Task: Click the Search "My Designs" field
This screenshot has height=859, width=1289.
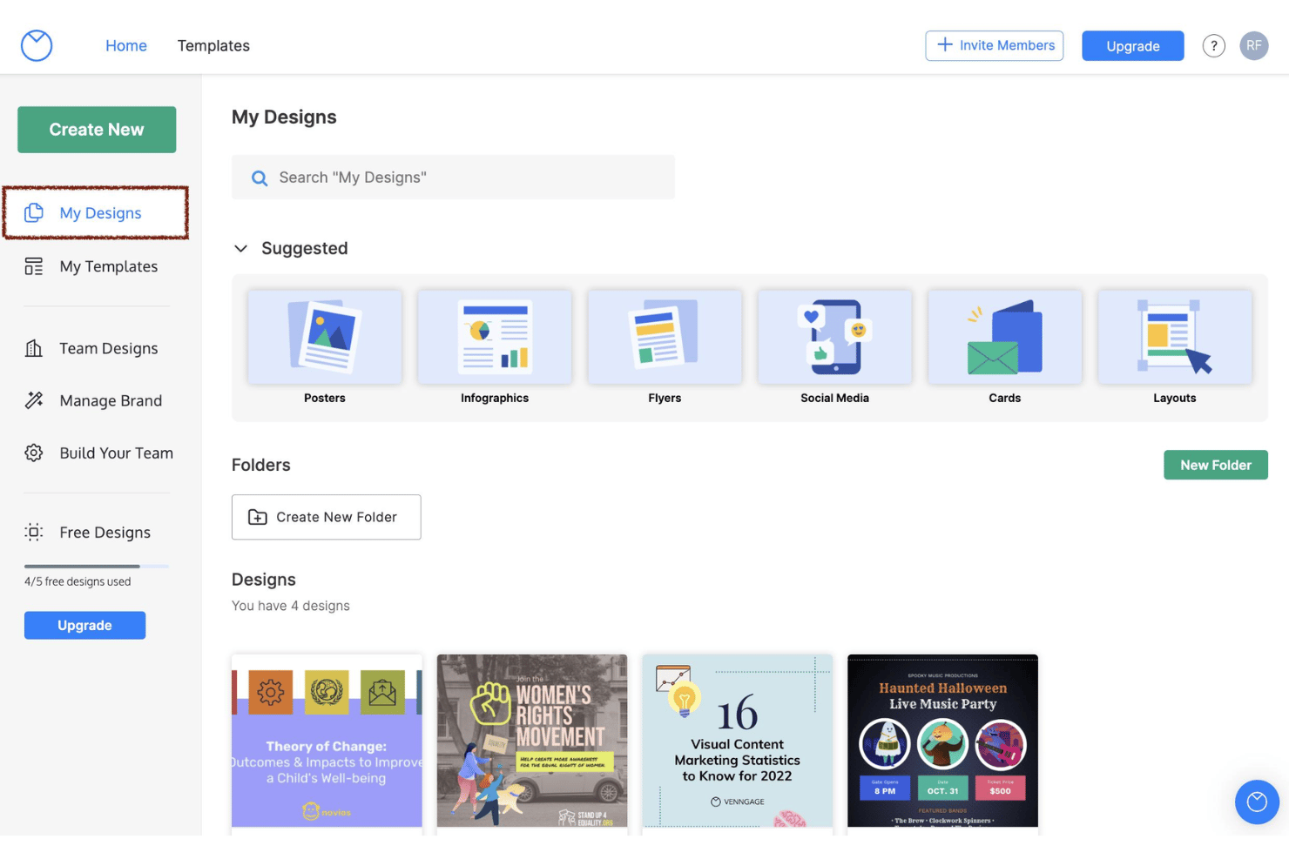Action: point(453,177)
